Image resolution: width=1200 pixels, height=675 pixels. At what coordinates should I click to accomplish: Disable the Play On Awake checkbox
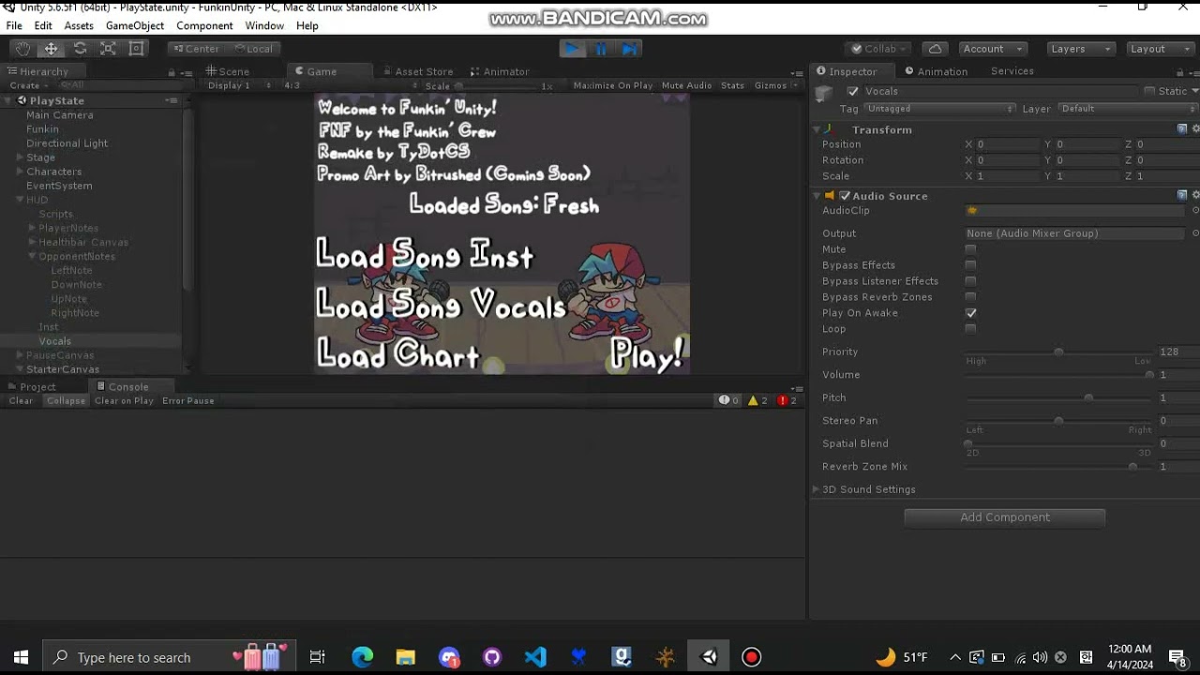971,313
